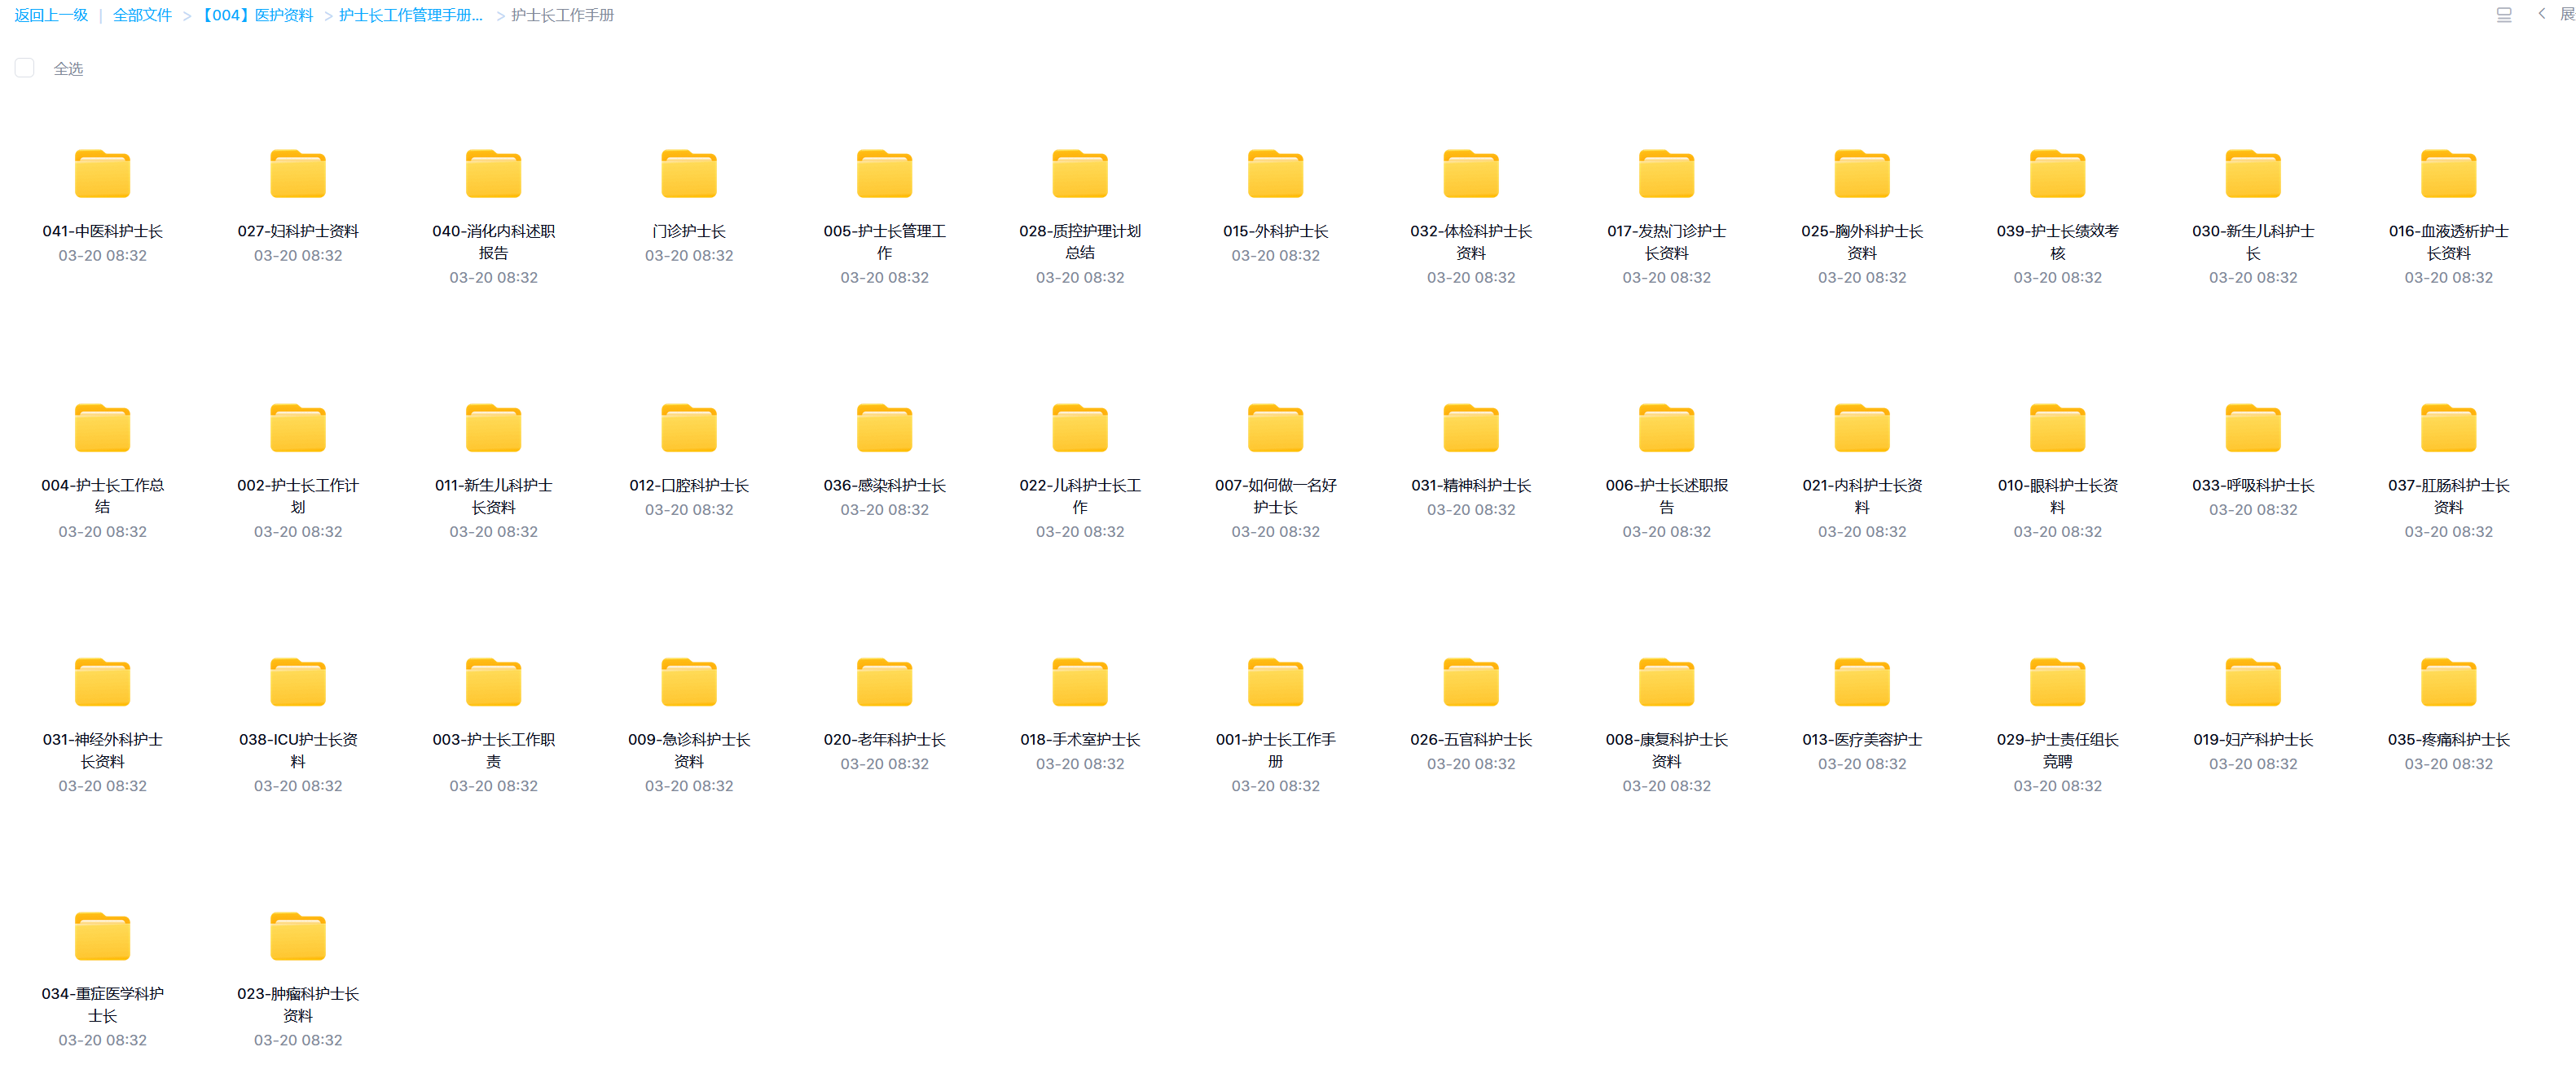Open folder 023-肿瘤科护士长资料
This screenshot has width=2576, height=1069.
pos(298,938)
